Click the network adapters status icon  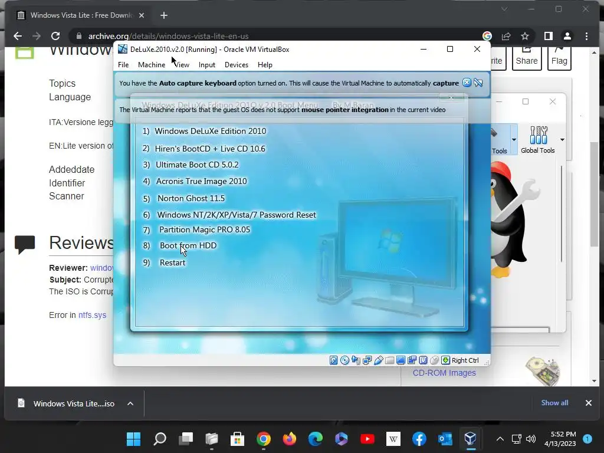coord(367,360)
